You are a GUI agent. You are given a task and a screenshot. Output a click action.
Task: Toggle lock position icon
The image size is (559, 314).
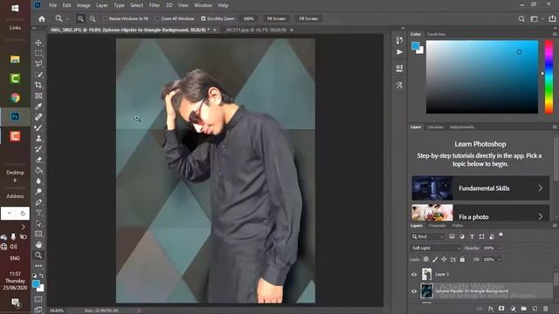444,260
